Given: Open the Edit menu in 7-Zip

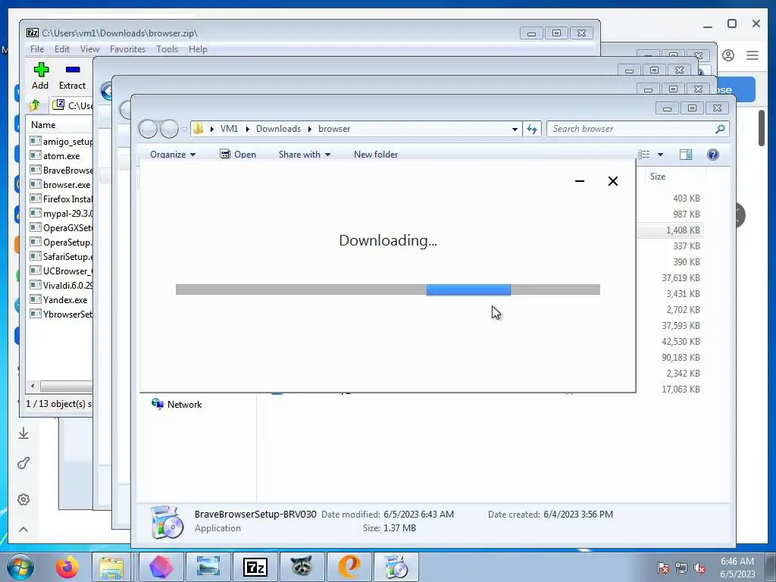Looking at the screenshot, I should [62, 49].
